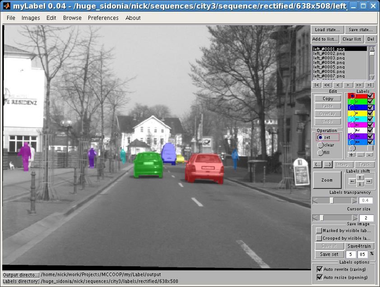Select the yellow label color
Viewport: 380px width, 287px height.
pos(352,113)
